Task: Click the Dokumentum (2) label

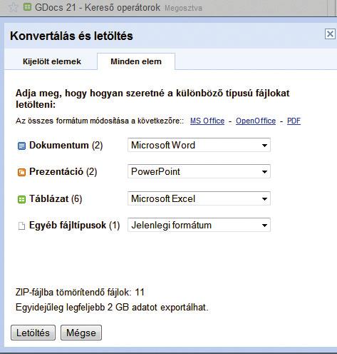Action: [66, 145]
